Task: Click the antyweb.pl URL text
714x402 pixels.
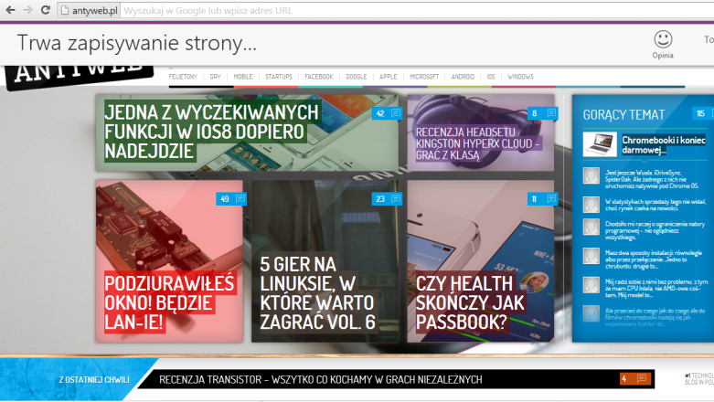Action: [x=95, y=10]
